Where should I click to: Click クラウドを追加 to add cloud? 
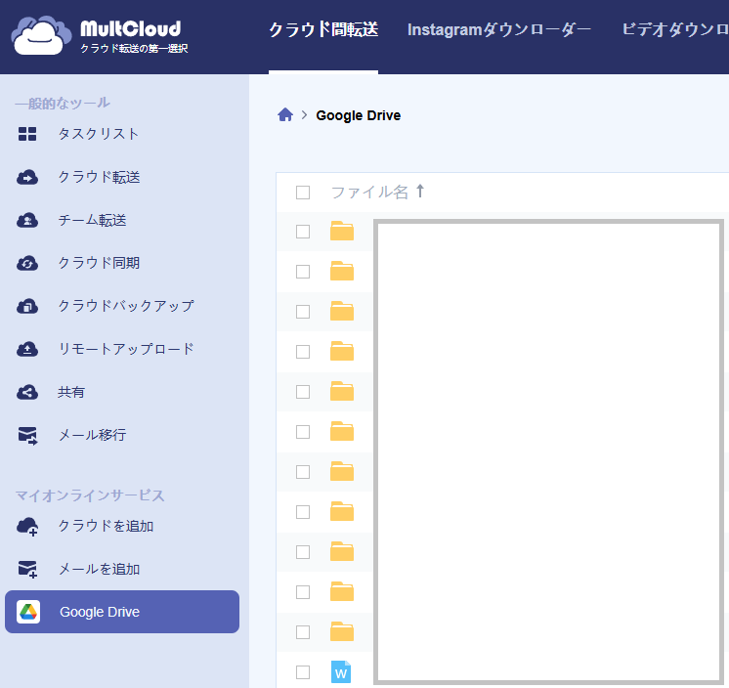[x=106, y=526]
